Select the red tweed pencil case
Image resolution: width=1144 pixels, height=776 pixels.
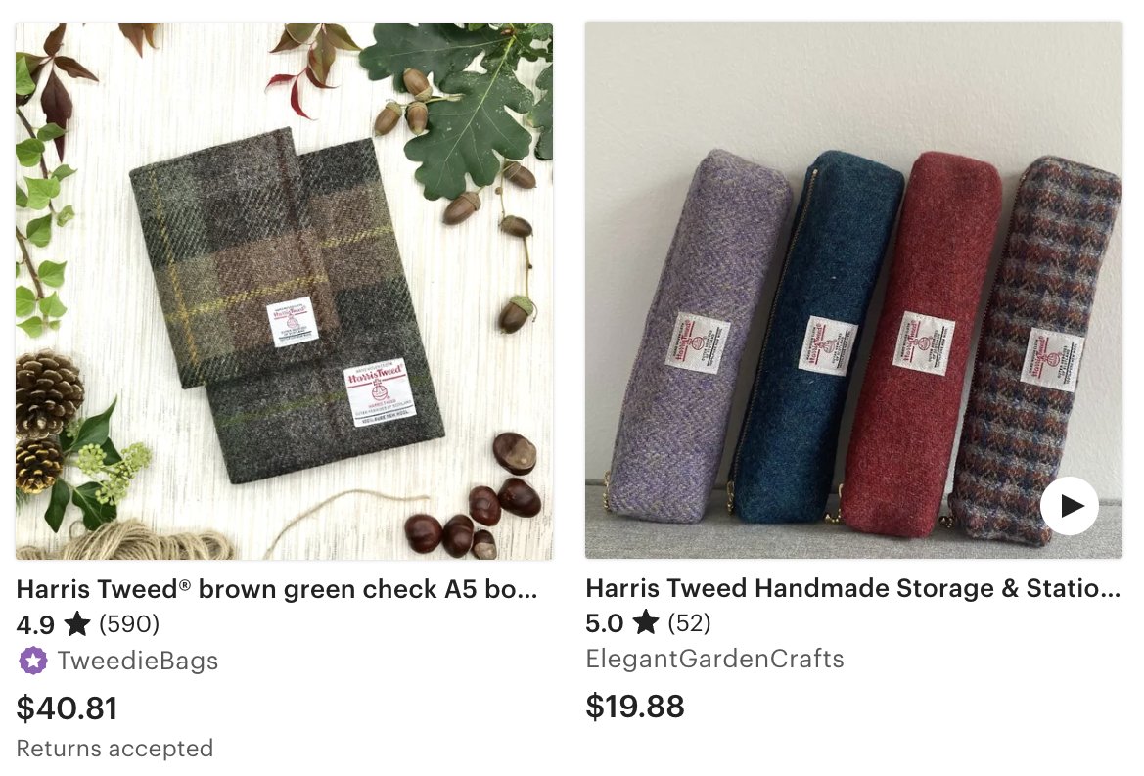(918, 342)
